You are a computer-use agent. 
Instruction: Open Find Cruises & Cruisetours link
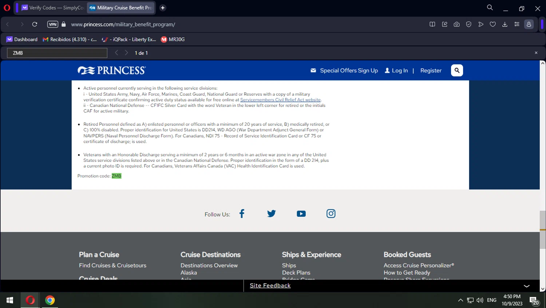click(112, 265)
